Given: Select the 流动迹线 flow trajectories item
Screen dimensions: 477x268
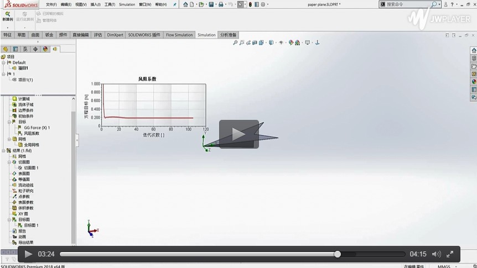Looking at the screenshot, I should [25, 185].
